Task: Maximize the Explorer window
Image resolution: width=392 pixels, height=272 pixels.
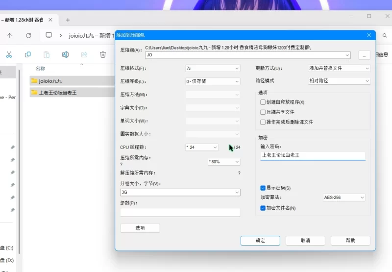Action: click(x=369, y=16)
